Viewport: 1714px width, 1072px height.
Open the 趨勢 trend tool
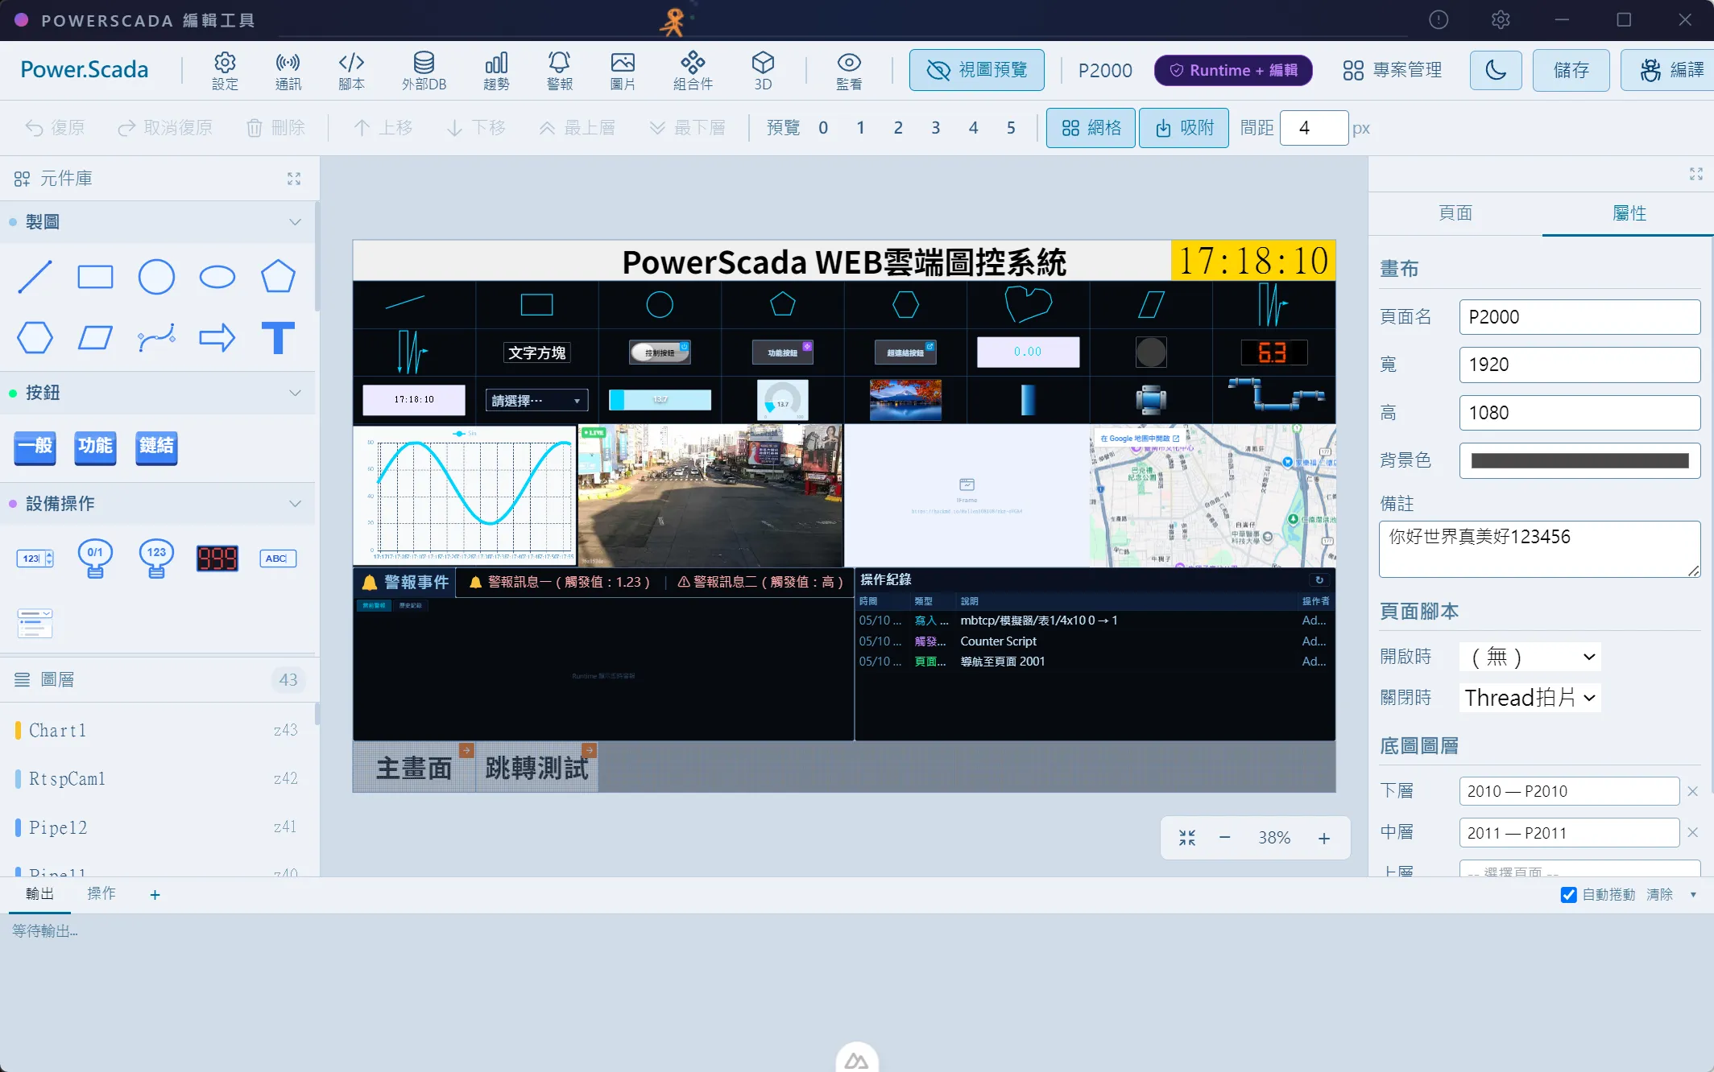pos(496,71)
